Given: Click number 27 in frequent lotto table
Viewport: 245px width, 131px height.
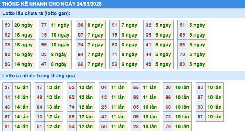Looking at the screenshot, I should [7, 87].
